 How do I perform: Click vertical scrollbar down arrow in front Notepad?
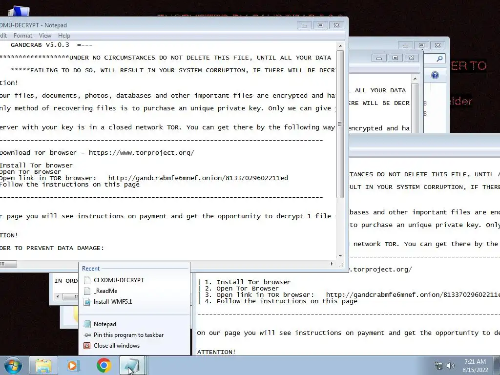[x=340, y=256]
